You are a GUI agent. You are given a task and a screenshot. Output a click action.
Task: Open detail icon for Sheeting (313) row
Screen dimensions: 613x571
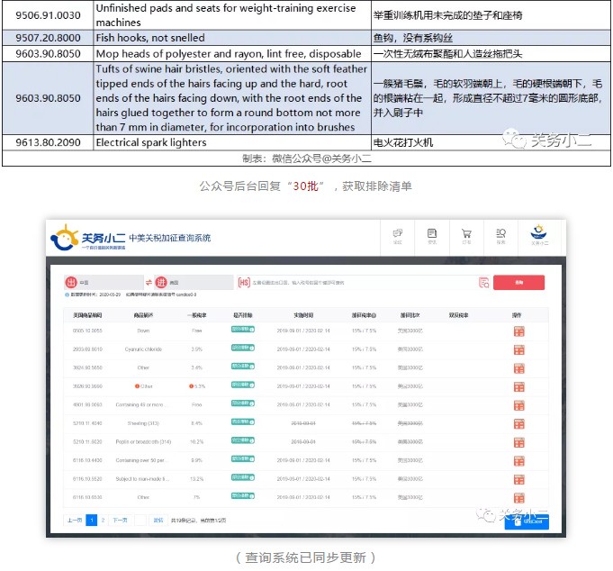(x=518, y=424)
